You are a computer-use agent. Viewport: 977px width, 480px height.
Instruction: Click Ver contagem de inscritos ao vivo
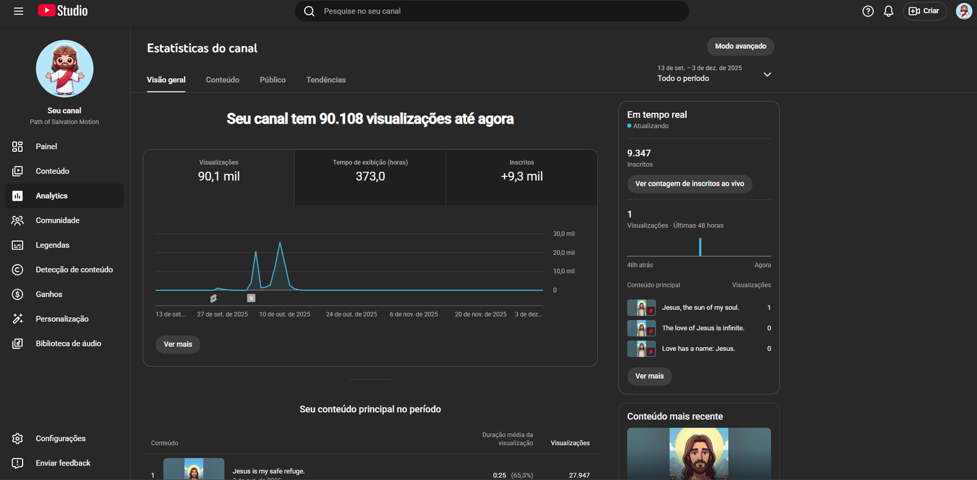pyautogui.click(x=689, y=184)
